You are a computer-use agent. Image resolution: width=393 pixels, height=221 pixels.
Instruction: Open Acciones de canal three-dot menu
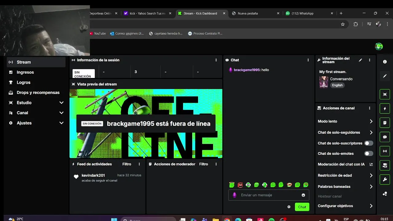tap(369, 108)
